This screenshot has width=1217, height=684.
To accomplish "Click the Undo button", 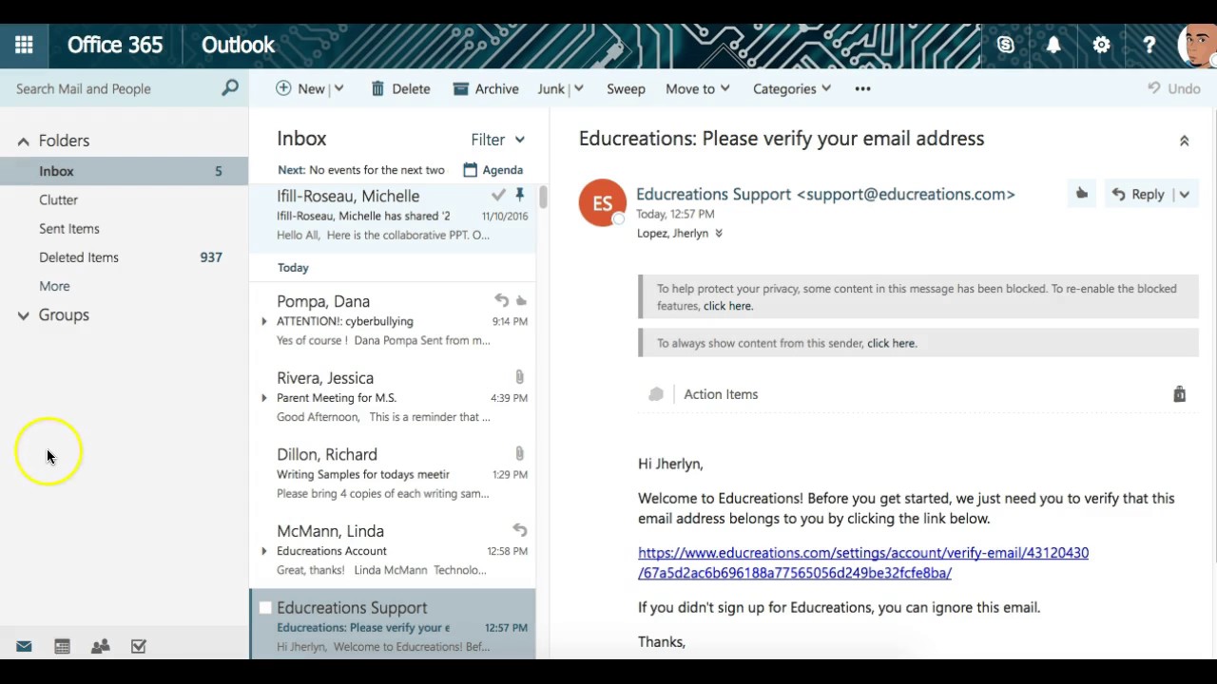I will click(1173, 88).
